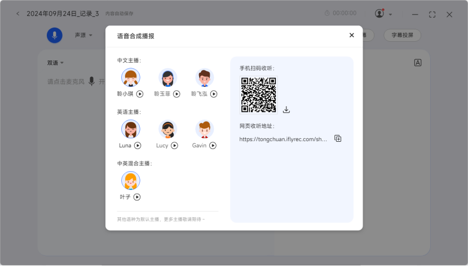Play the Gavin voice preview
This screenshot has height=266, width=468.
click(213, 146)
